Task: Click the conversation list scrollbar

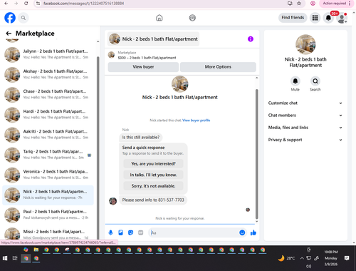Action: (98, 148)
